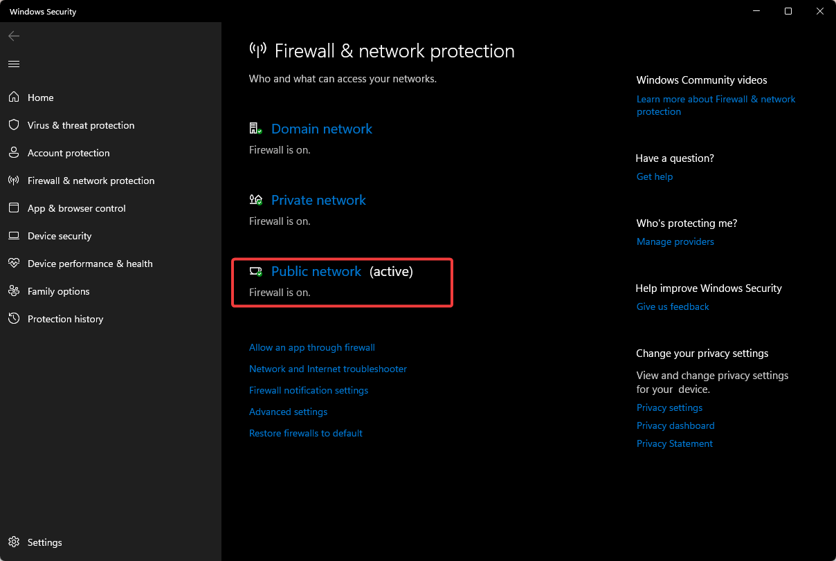Select the active Public network profile

tap(316, 271)
